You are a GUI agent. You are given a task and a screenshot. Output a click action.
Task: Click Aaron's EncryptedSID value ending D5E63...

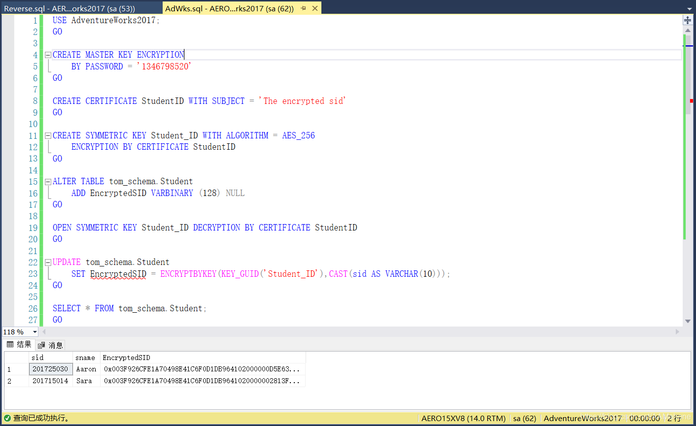[203, 369]
